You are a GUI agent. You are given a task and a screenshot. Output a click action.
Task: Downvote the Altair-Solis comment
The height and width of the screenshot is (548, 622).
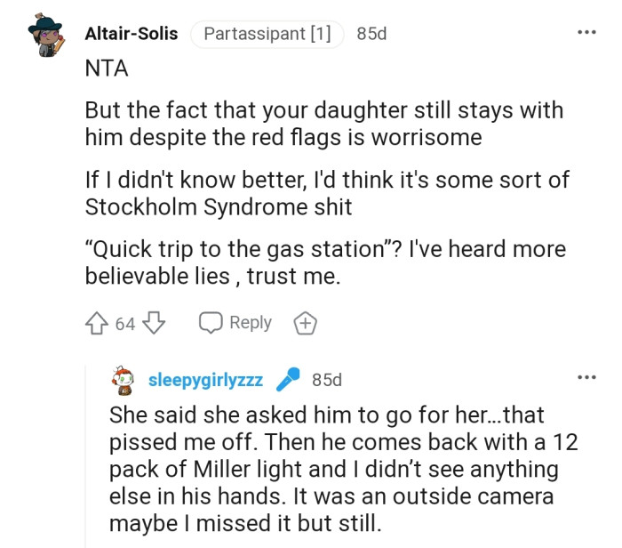[155, 323]
